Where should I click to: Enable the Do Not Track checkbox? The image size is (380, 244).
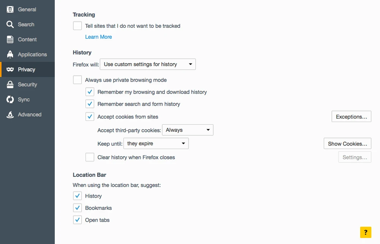(78, 26)
